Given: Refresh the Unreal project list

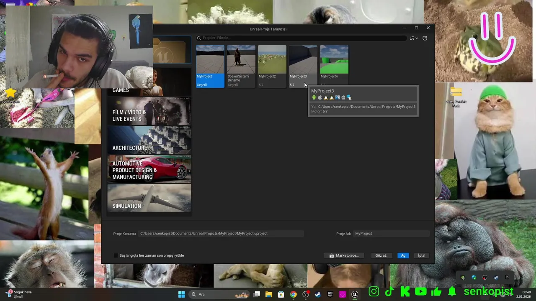Looking at the screenshot, I should pos(425,38).
